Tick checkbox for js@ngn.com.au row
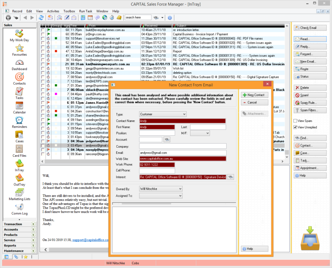 [x=43, y=34]
